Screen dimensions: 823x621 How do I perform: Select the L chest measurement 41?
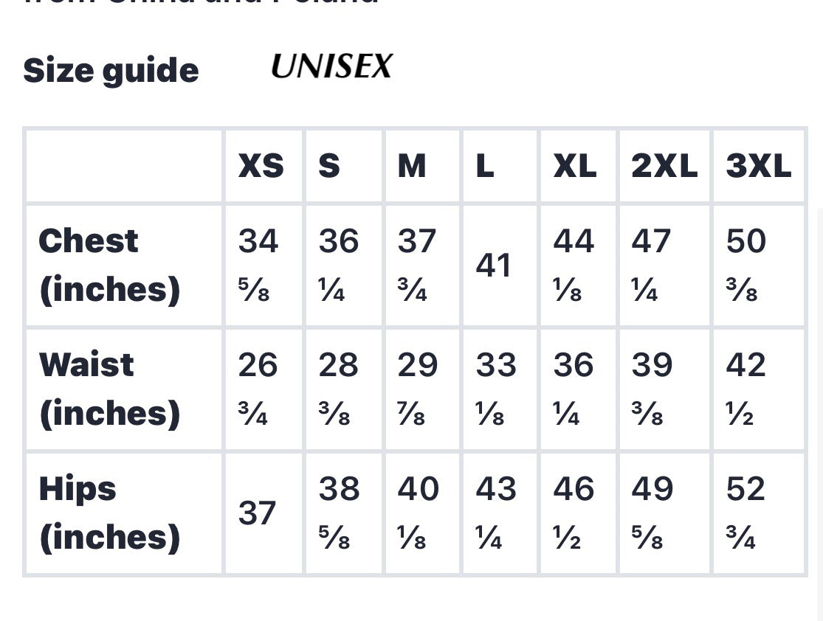tap(494, 266)
